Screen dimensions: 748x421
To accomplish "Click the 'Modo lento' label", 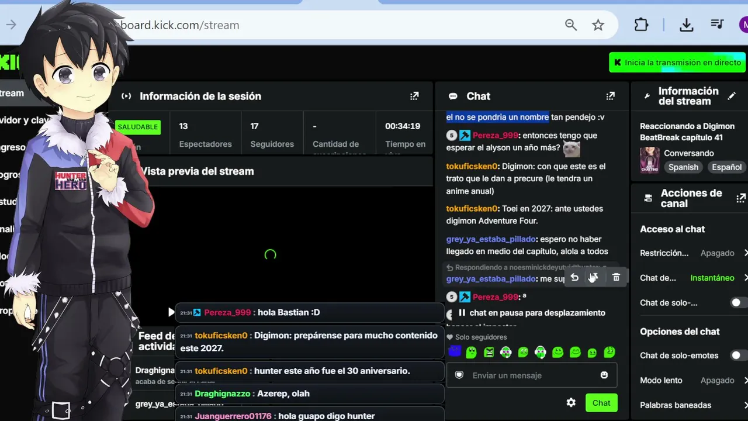I will point(661,380).
